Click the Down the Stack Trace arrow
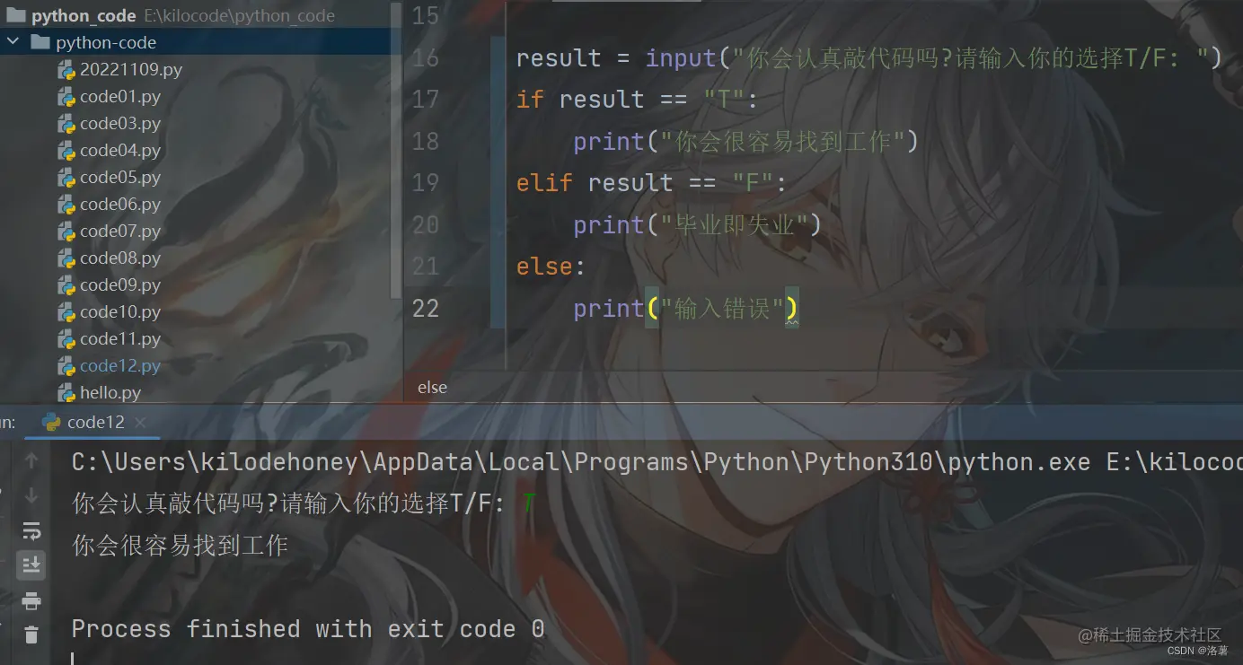This screenshot has height=665, width=1243. [x=31, y=495]
